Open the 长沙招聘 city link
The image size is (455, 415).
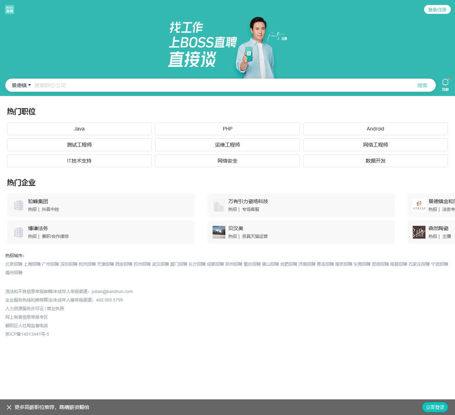click(197, 264)
